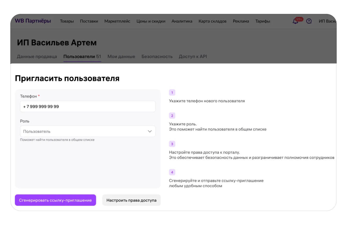Open the Товары menu

pos(67,21)
